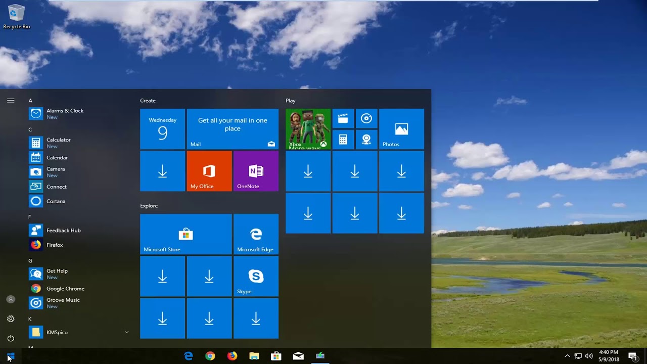Open the Mail tile
Screen dimensions: 647x364
pos(233,129)
